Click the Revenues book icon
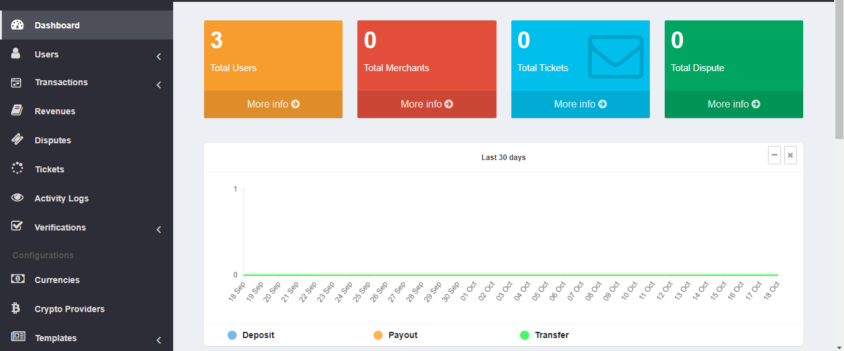This screenshot has width=844, height=351. coord(17,111)
